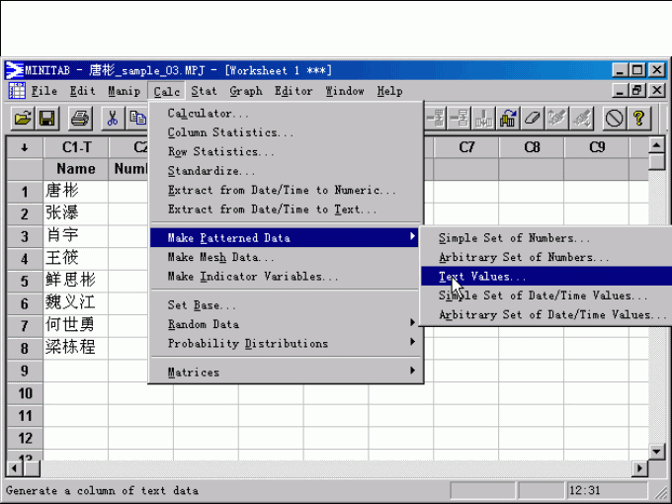Click the yellow question mark Help icon
The width and height of the screenshot is (672, 504).
[x=638, y=119]
